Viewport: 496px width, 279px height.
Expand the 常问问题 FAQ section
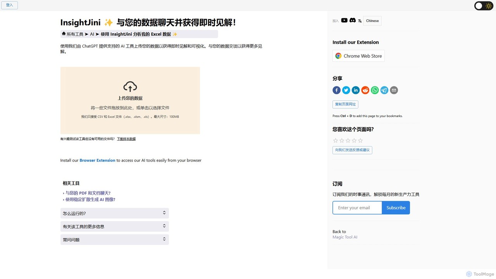115,239
